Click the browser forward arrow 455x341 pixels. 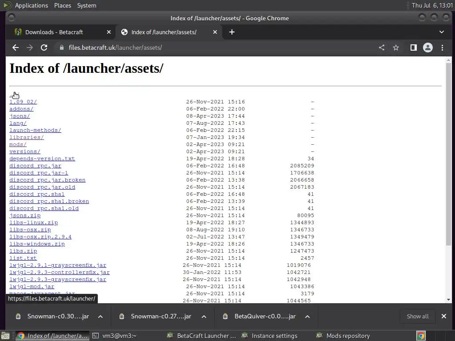(x=30, y=48)
